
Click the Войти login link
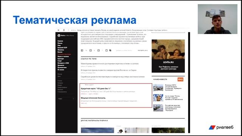(x=63, y=36)
